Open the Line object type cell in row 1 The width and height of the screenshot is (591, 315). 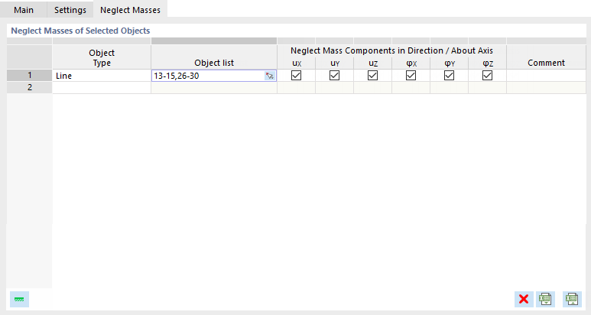pos(101,76)
